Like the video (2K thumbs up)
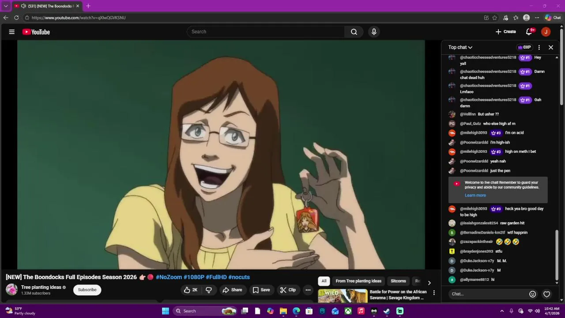565x318 pixels. pyautogui.click(x=190, y=290)
